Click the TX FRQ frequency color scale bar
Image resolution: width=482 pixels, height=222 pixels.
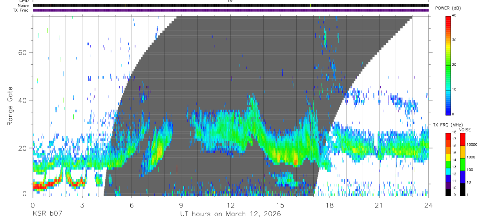[448, 164]
